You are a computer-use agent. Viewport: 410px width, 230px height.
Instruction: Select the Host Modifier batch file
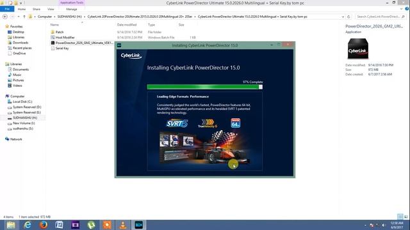(x=65, y=37)
